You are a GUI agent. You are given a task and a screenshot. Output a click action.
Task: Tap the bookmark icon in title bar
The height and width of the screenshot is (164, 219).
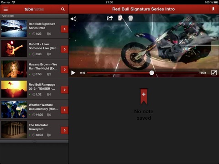pyautogui.click(x=213, y=9)
